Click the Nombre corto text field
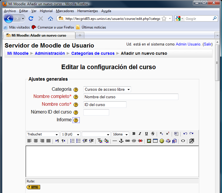 (x=105, y=105)
